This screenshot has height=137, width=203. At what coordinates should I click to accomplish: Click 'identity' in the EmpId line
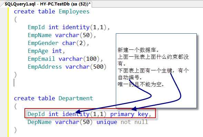[76, 27]
